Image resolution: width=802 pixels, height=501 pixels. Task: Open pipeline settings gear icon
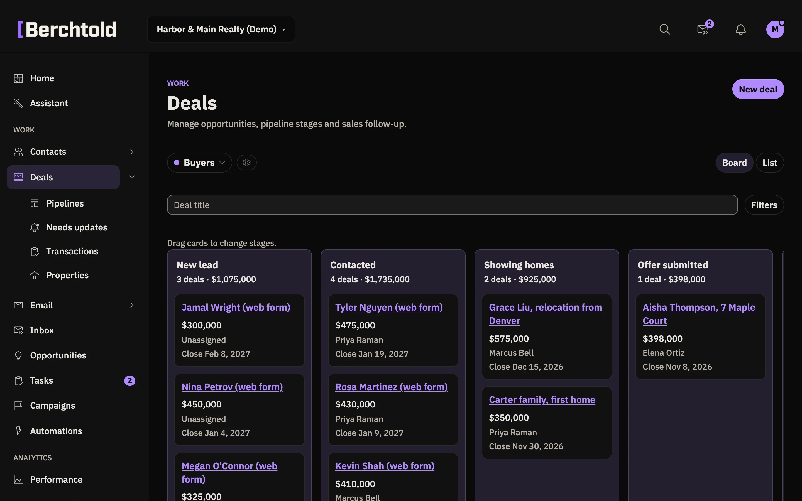coord(246,163)
